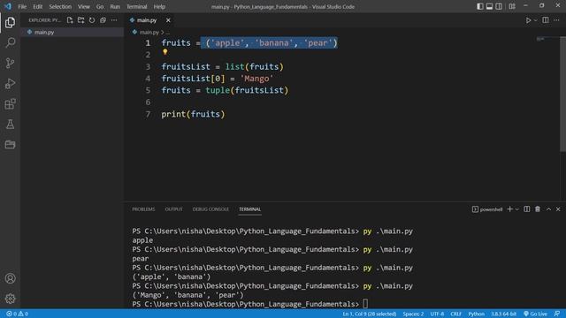
Task: Open Source Control view
Action: [x=10, y=63]
